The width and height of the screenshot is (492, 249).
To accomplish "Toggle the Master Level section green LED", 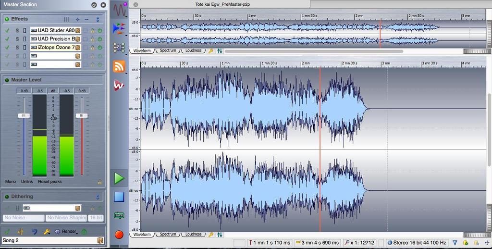I will pyautogui.click(x=7, y=80).
